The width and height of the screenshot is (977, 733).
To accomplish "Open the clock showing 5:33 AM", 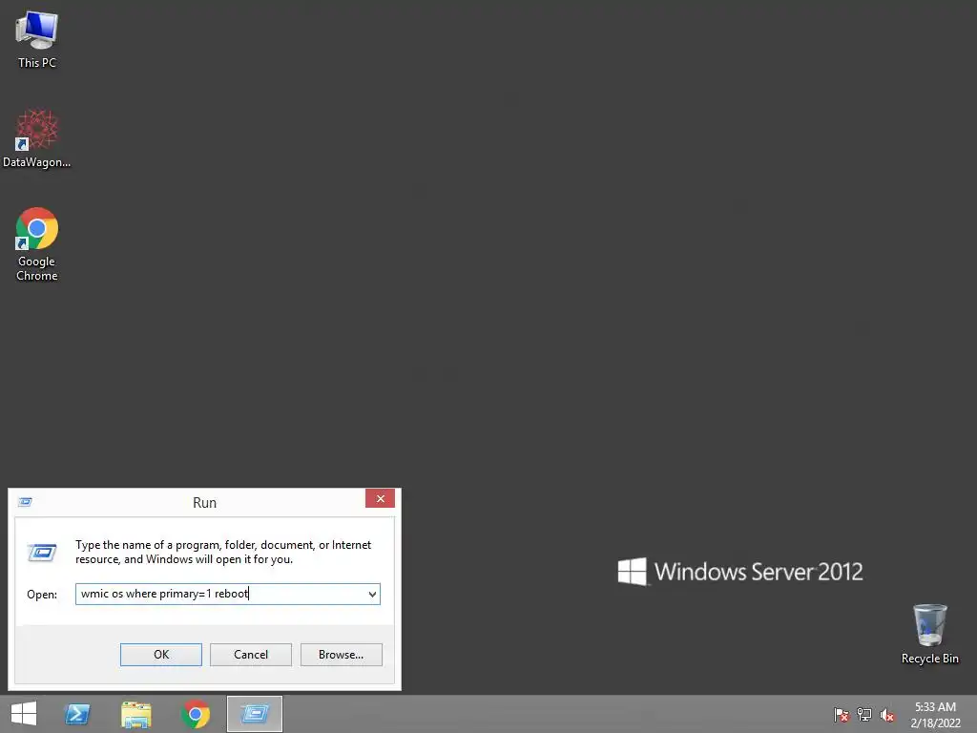I will point(935,714).
